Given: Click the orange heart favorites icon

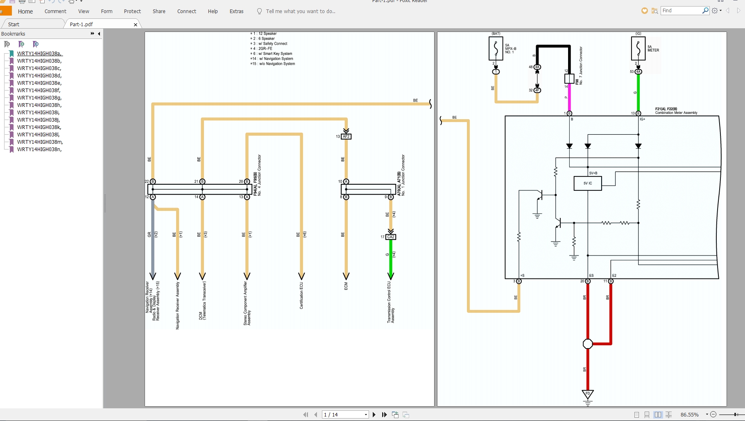Looking at the screenshot, I should click(x=644, y=11).
